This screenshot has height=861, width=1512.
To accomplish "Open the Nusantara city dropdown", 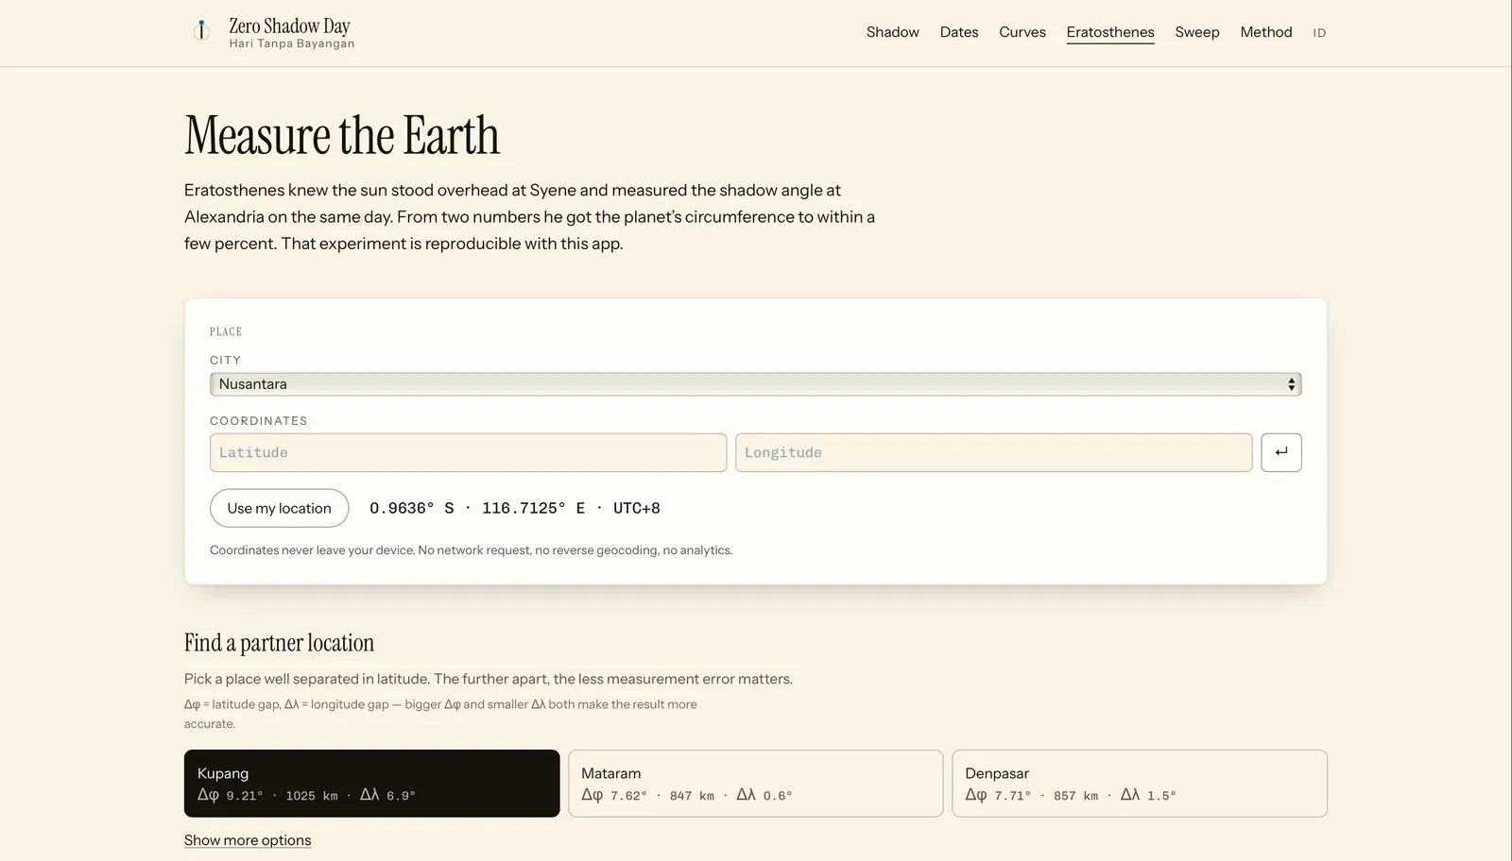I will (755, 384).
